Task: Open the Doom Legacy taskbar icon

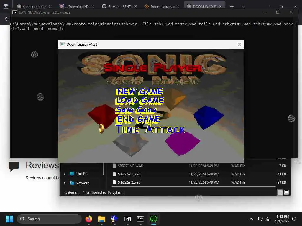Action: (153, 219)
